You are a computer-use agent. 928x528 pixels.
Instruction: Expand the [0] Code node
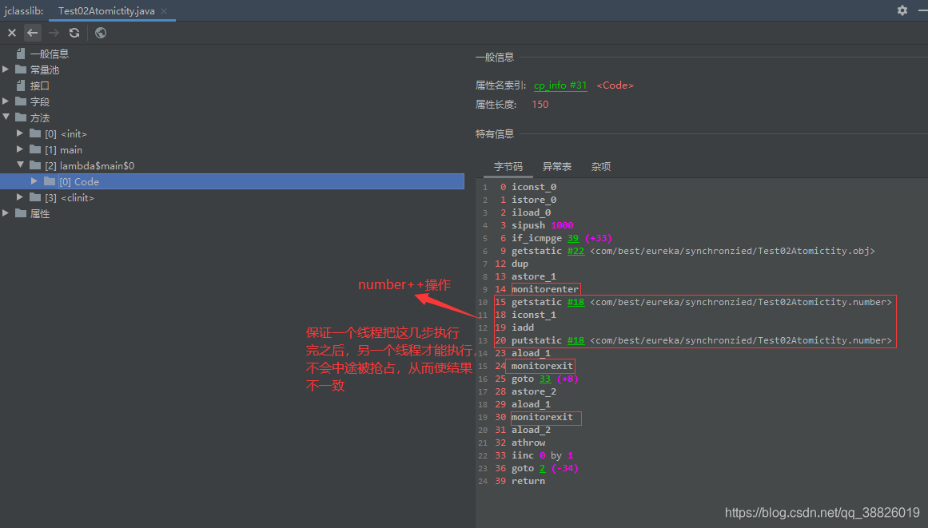pyautogui.click(x=34, y=181)
